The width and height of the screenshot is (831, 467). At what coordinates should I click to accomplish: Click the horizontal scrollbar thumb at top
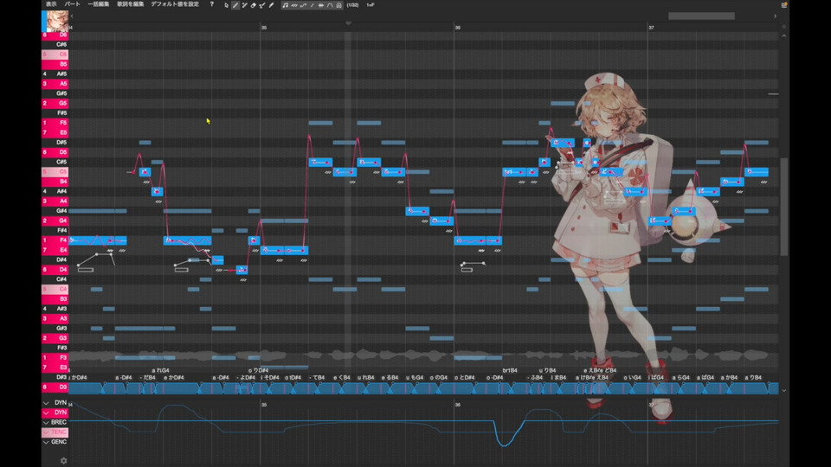tap(701, 16)
